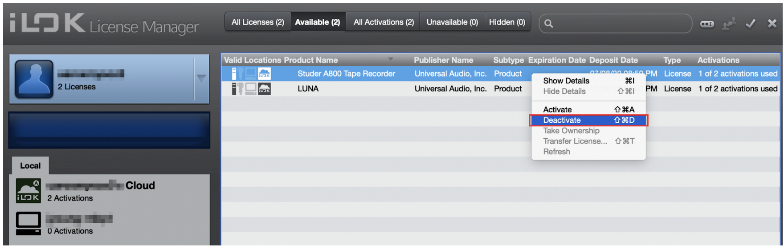Click the Product Name sort arrow
Image resolution: width=784 pixels, height=249 pixels.
391,59
